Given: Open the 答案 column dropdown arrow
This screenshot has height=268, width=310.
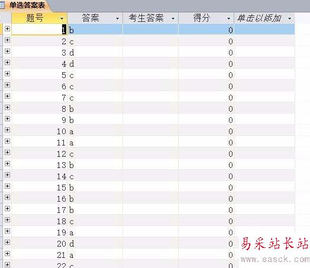Looking at the screenshot, I should click(118, 18).
